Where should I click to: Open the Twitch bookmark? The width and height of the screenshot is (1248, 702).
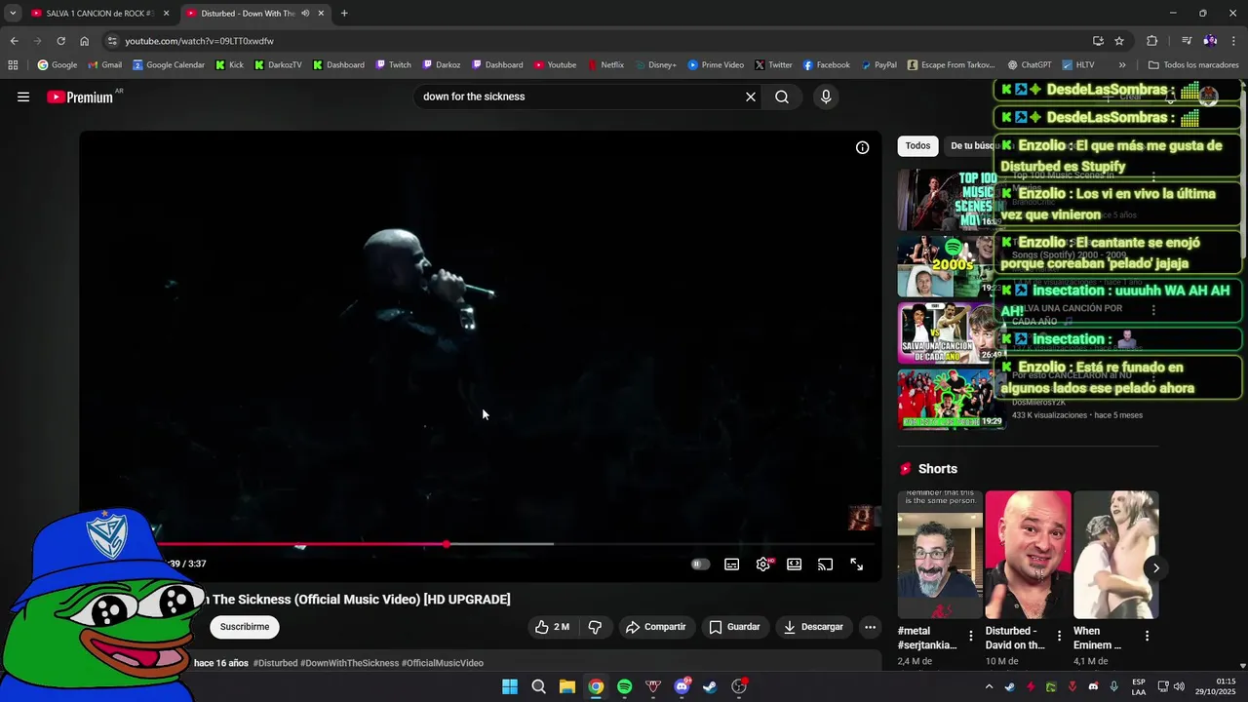(x=394, y=65)
